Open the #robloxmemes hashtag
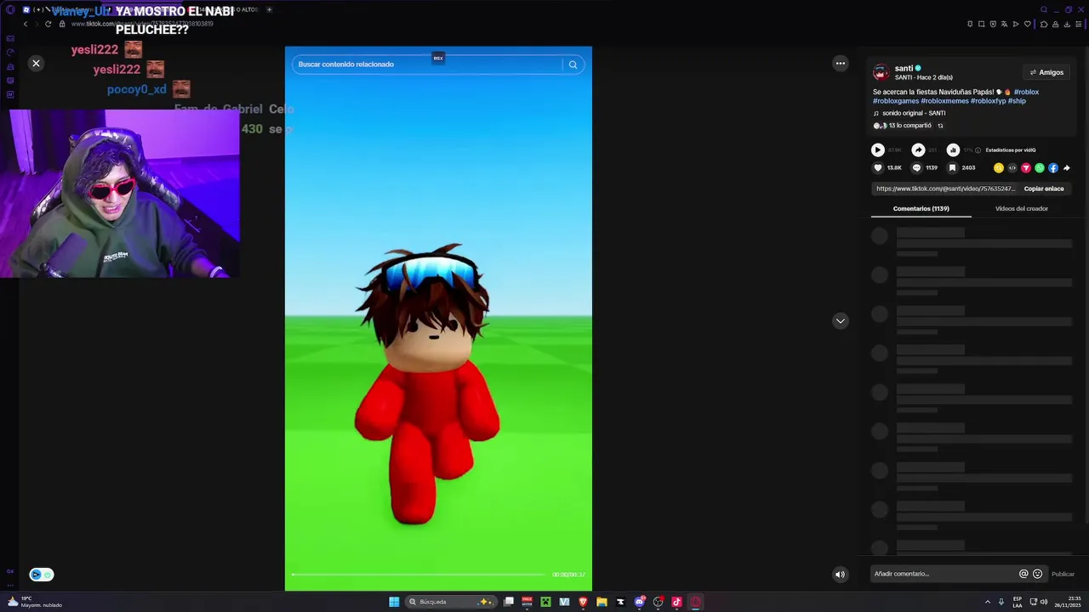1089x612 pixels. (x=944, y=101)
